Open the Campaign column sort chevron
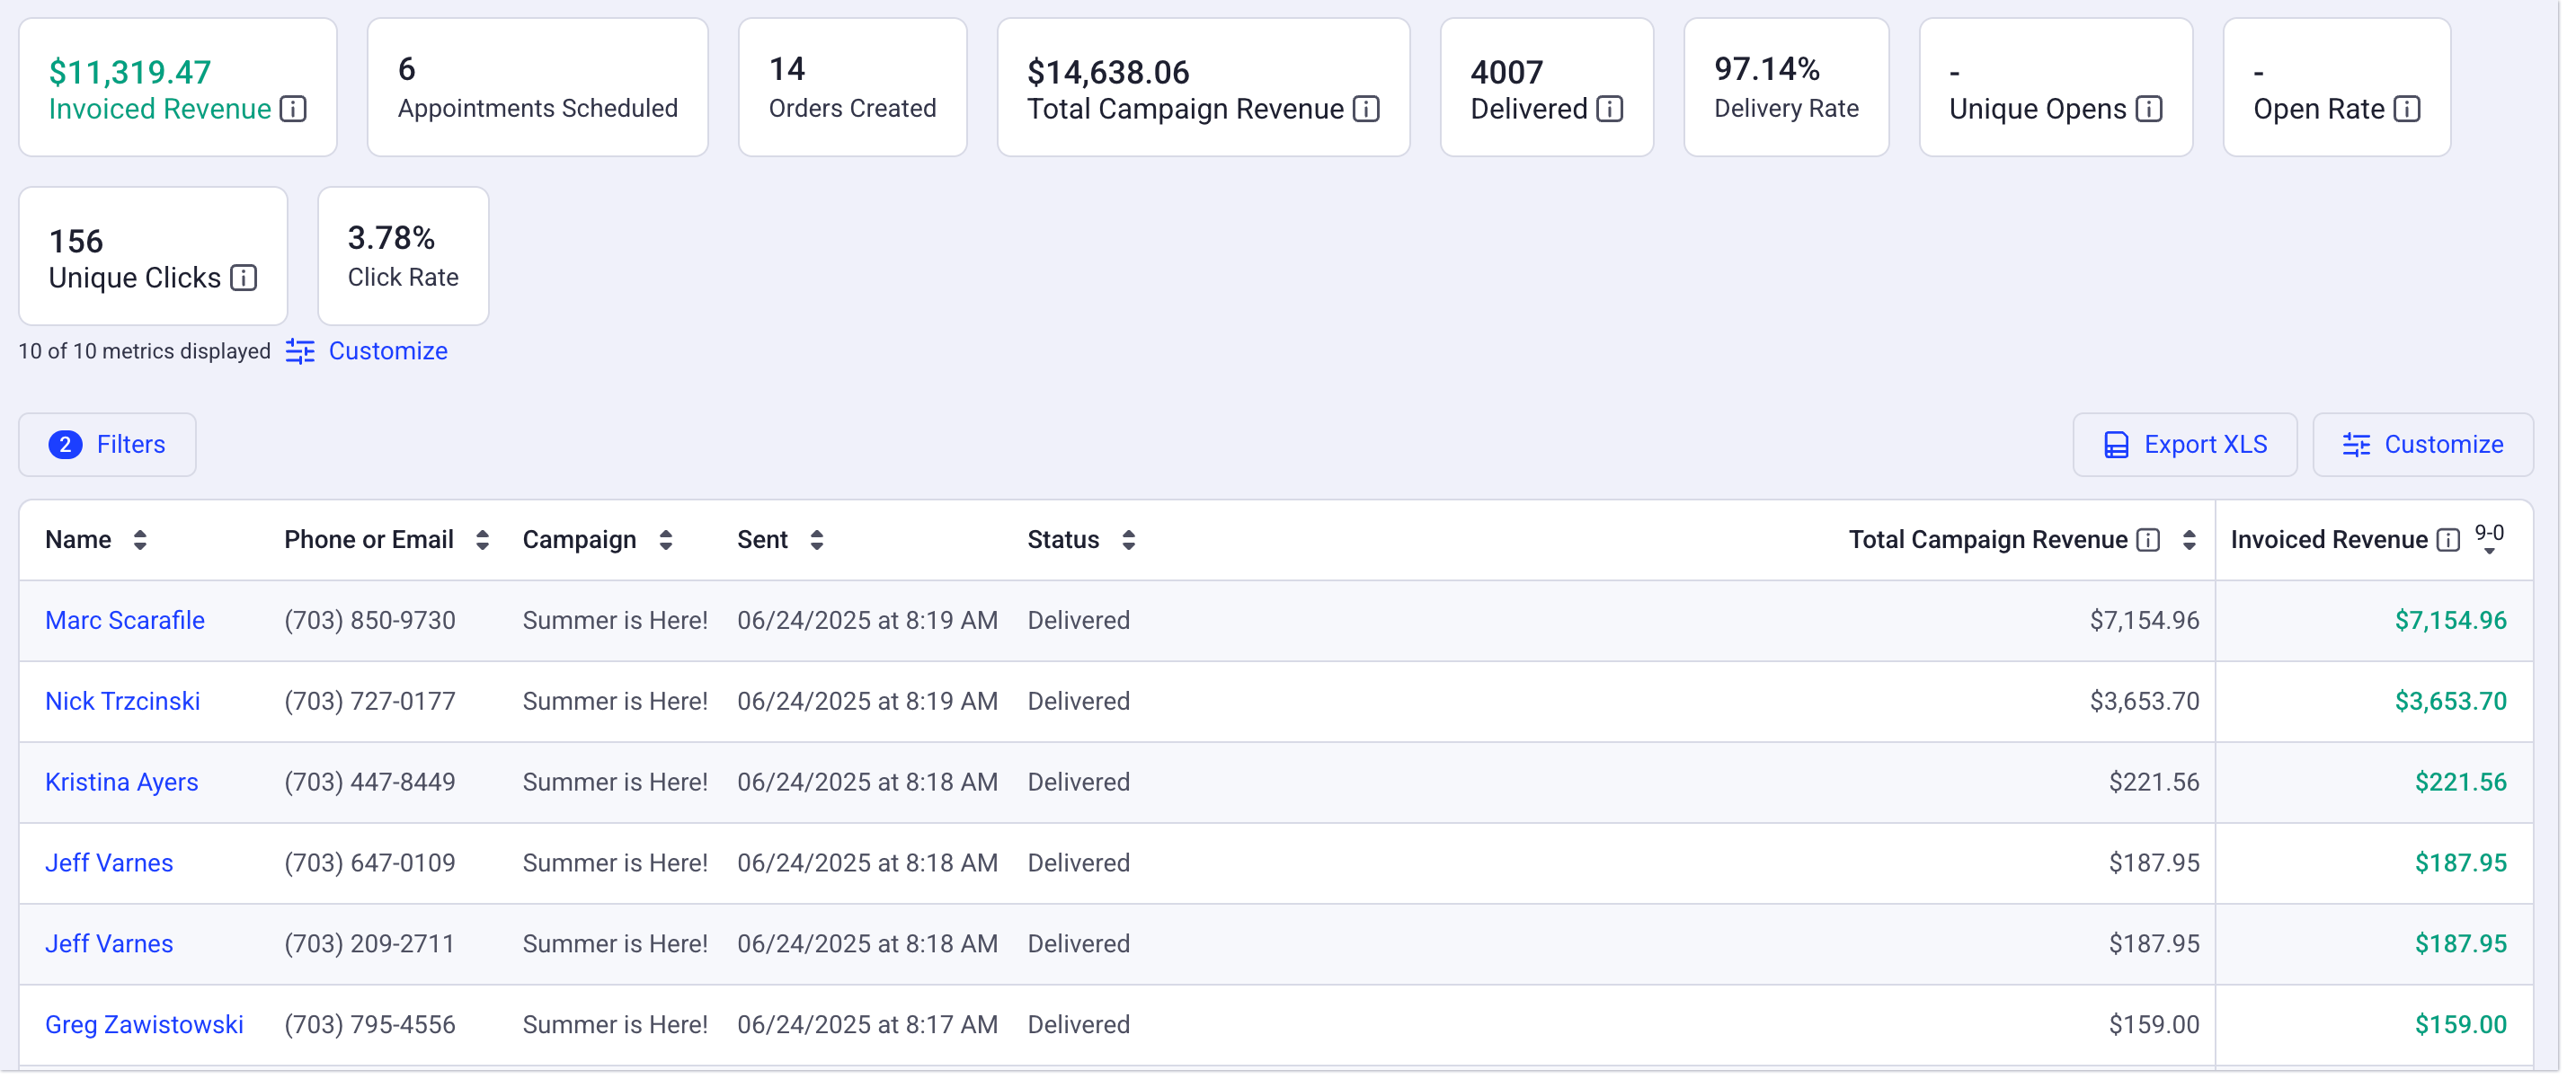 [665, 539]
